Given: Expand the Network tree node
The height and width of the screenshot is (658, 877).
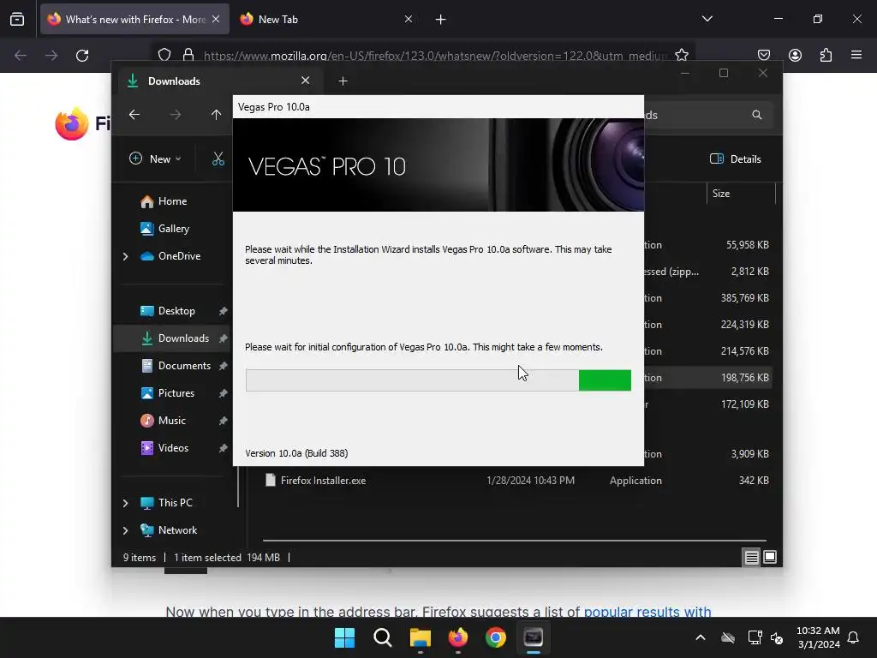Looking at the screenshot, I should point(125,530).
